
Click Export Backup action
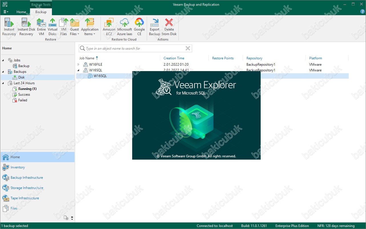(154, 27)
